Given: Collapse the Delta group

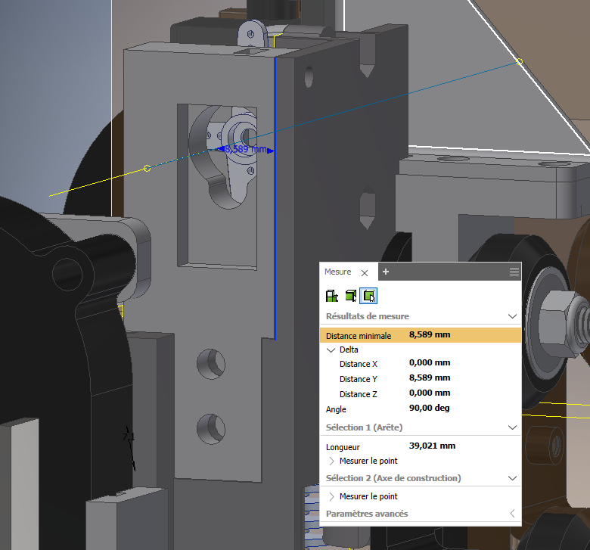Looking at the screenshot, I should [331, 350].
